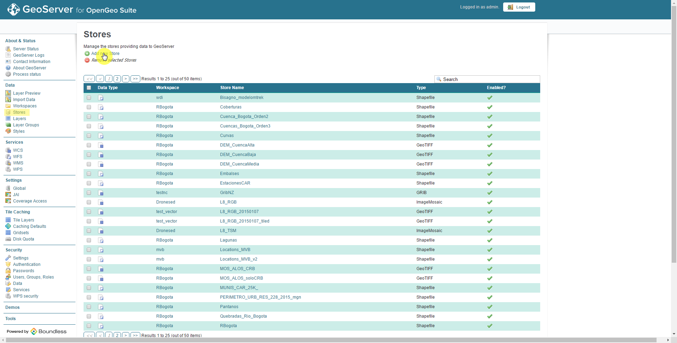Click the green Add new Store plus icon
Viewport: 677px width, 343px height.
[x=87, y=54]
